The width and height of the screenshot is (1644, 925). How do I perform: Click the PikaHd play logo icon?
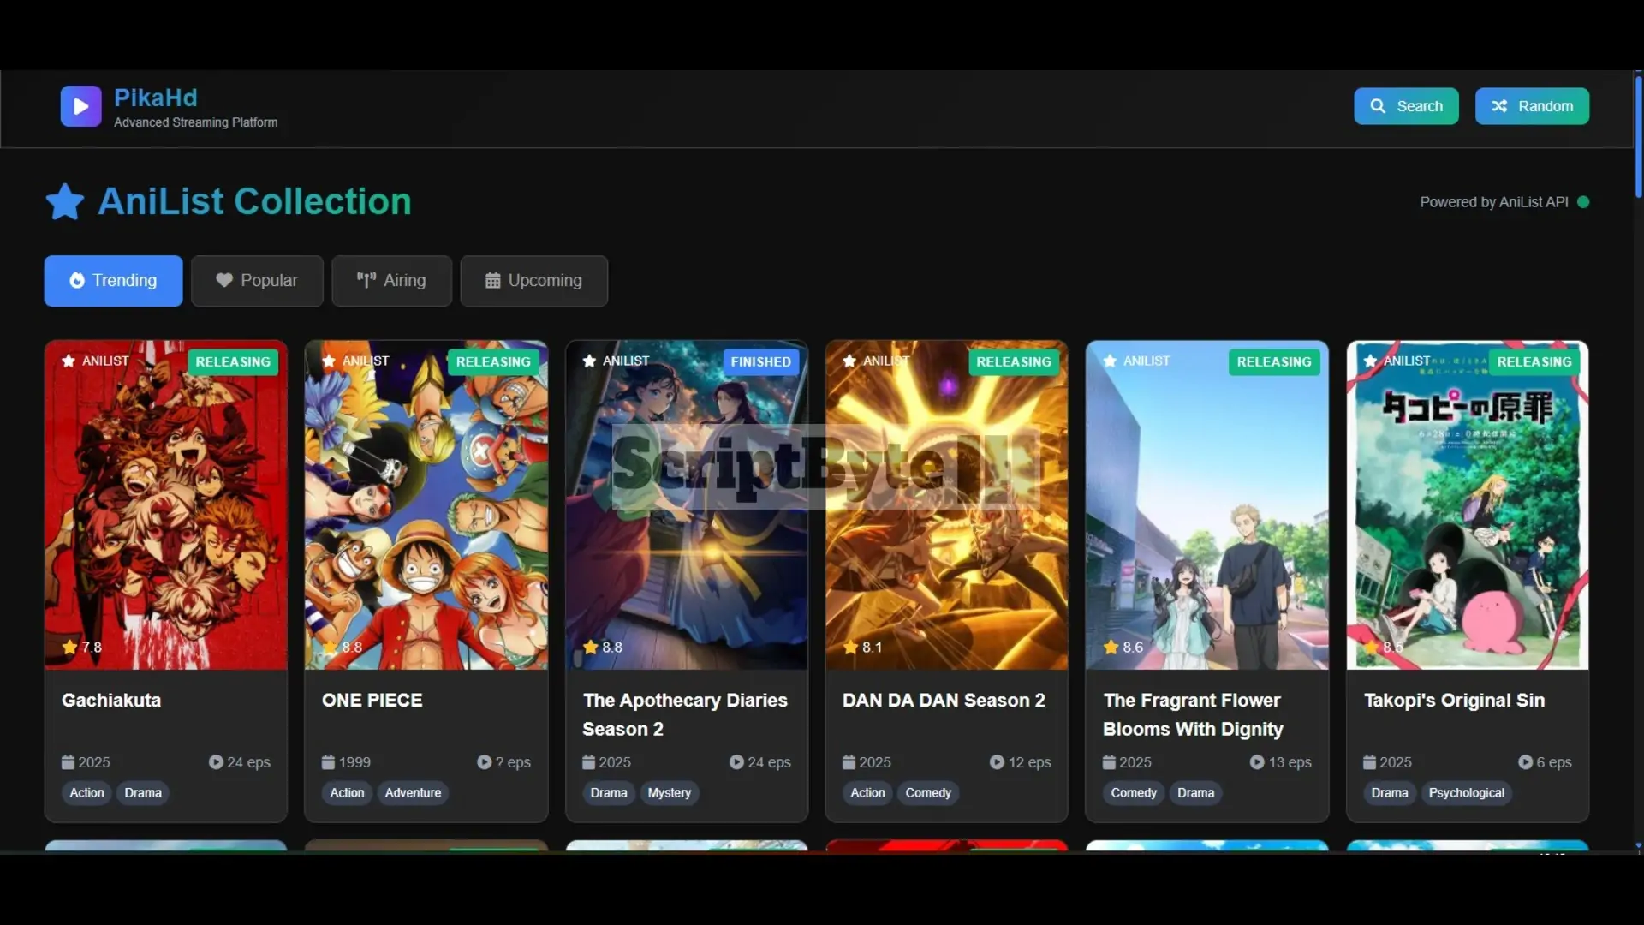pos(80,105)
